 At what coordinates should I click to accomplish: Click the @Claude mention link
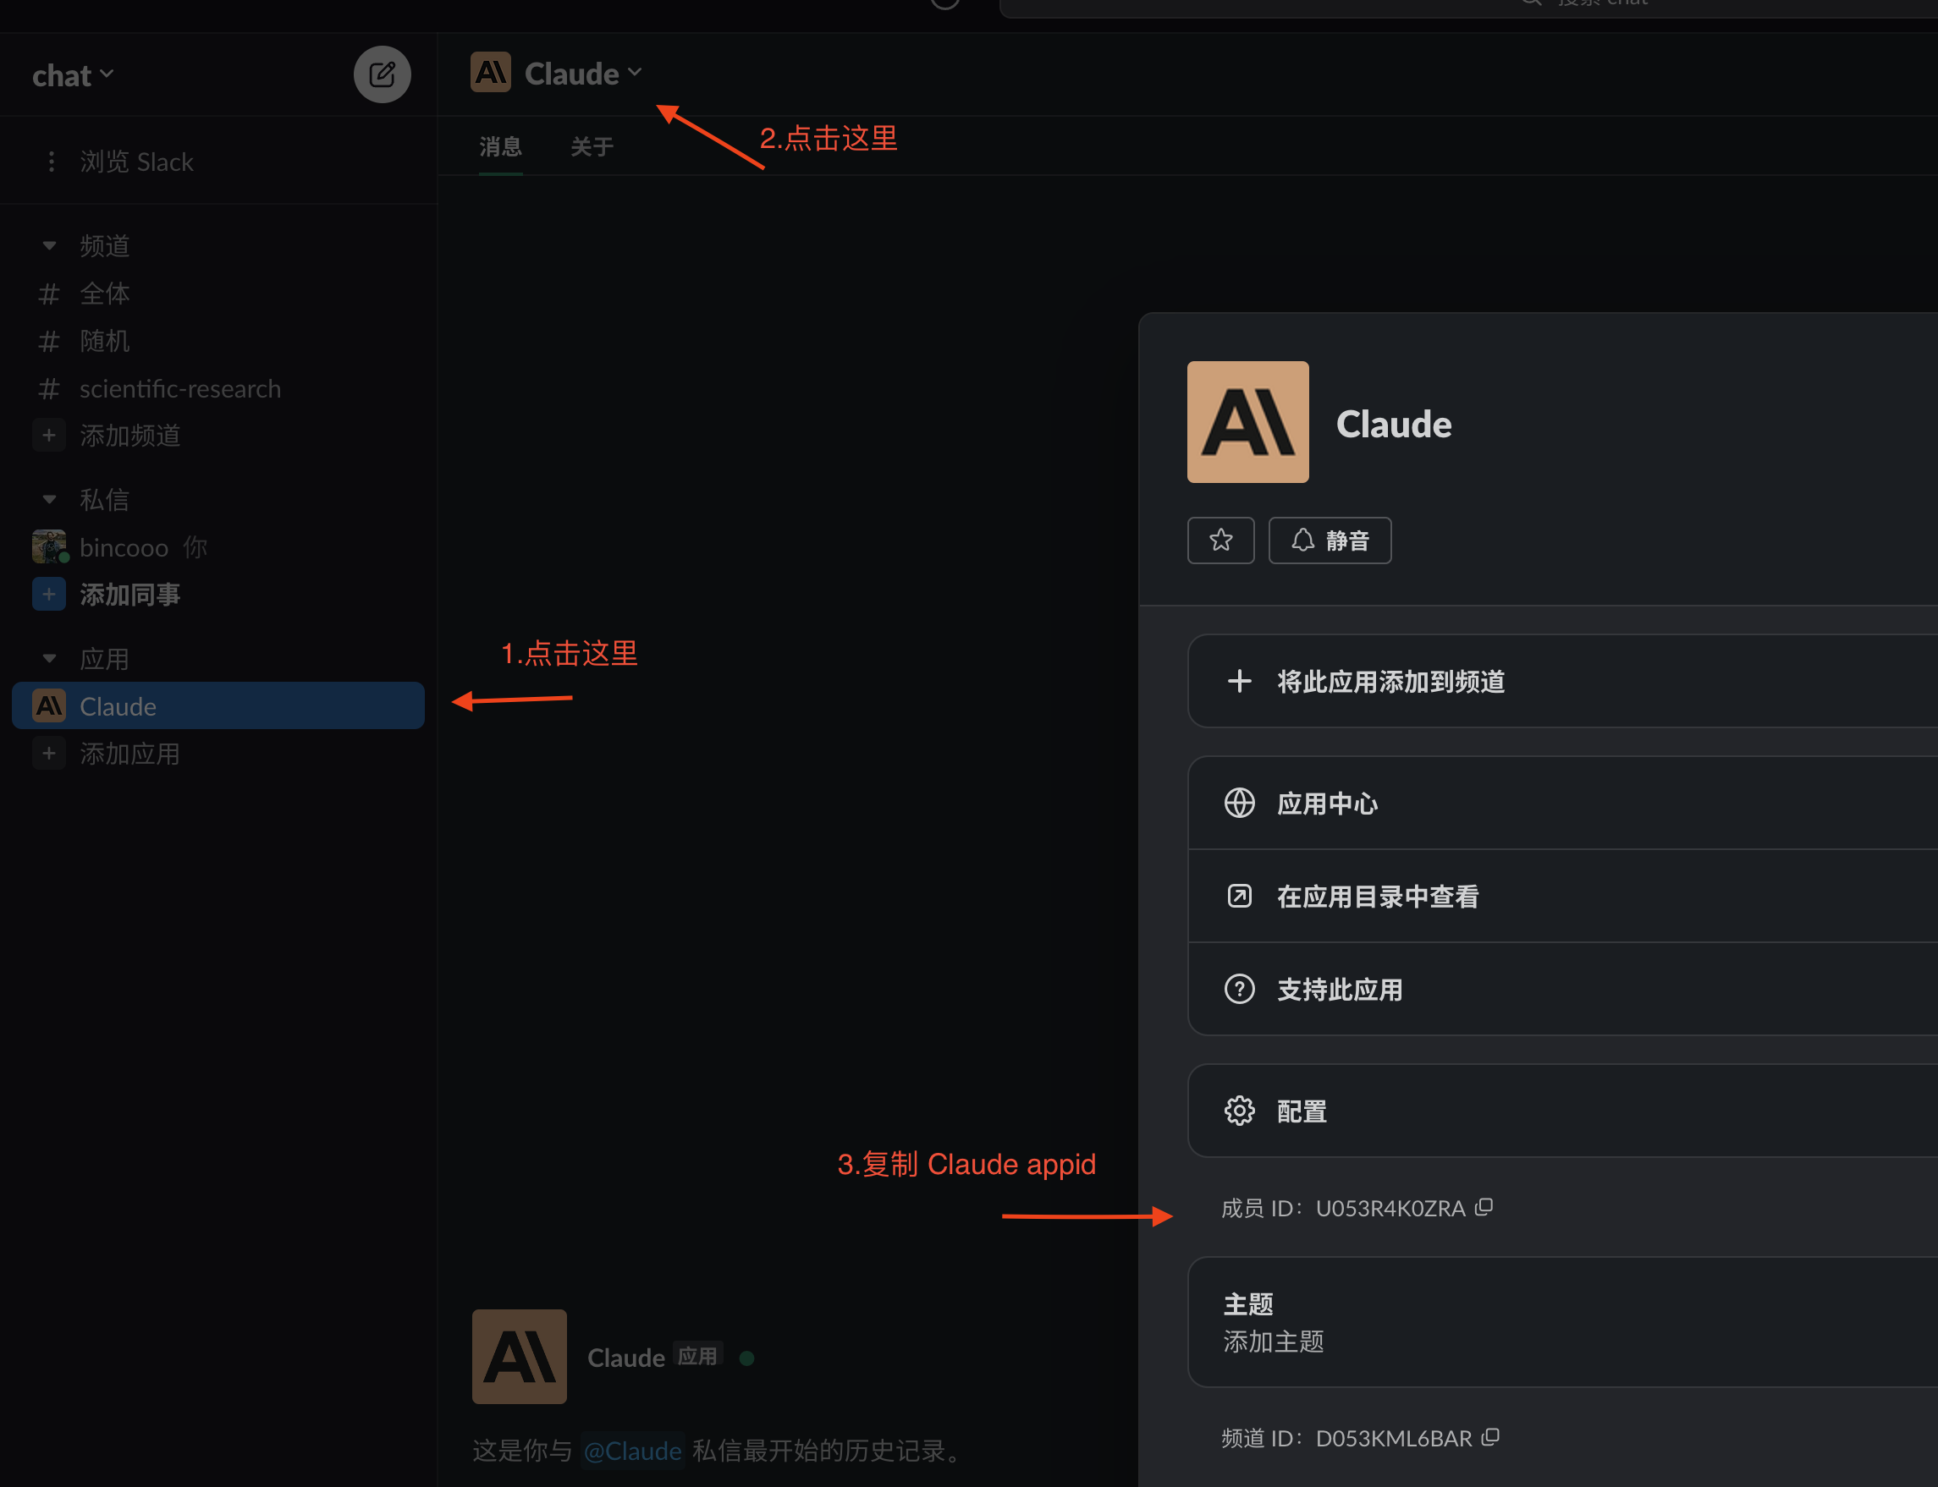point(632,1451)
